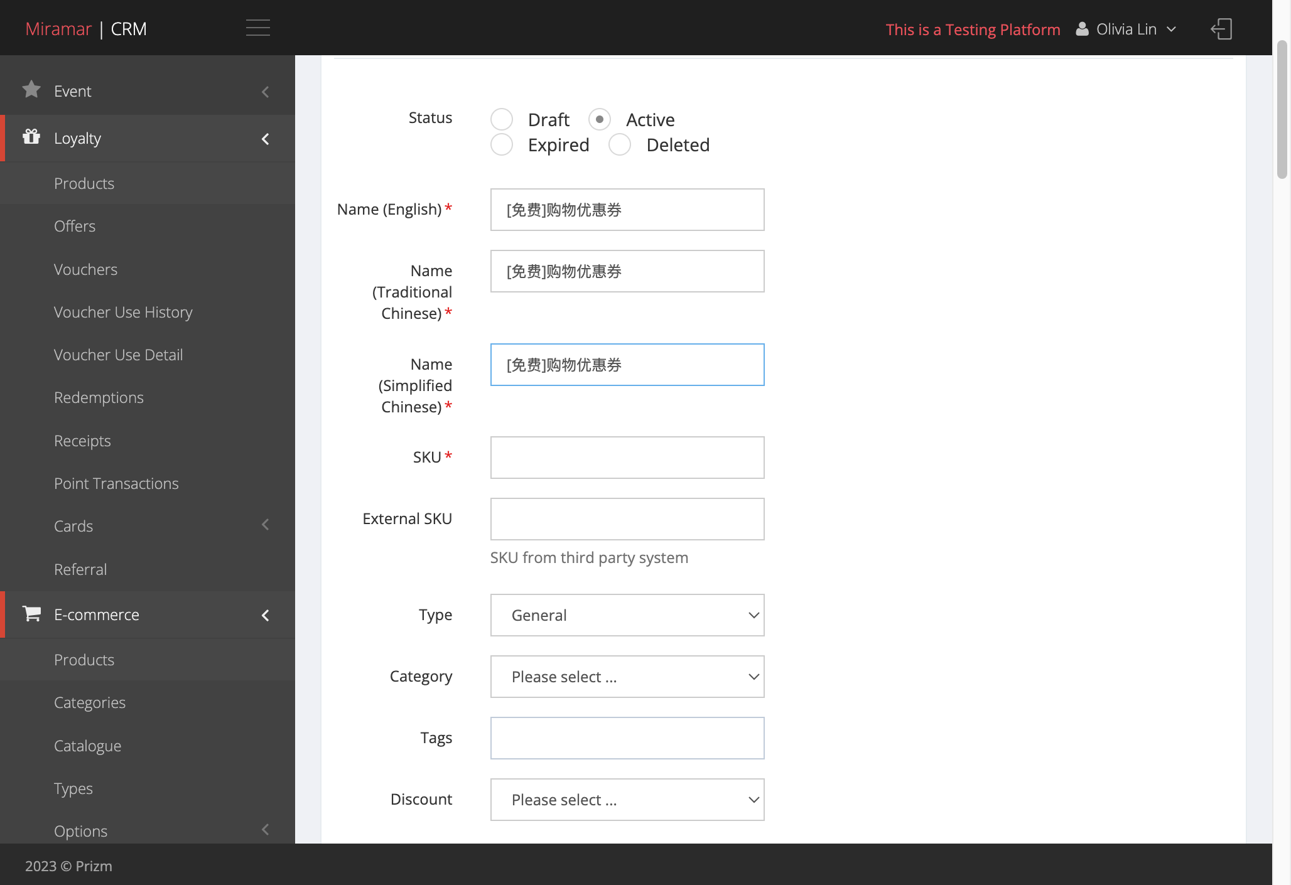Expand the Event menu chevron

[266, 92]
